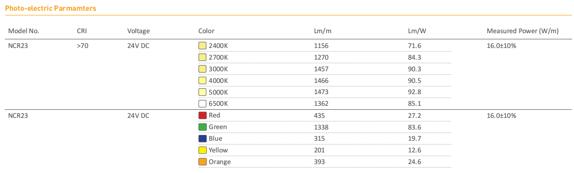This screenshot has width=574, height=173.
Task: Select the CRI column header
Action: (82, 31)
